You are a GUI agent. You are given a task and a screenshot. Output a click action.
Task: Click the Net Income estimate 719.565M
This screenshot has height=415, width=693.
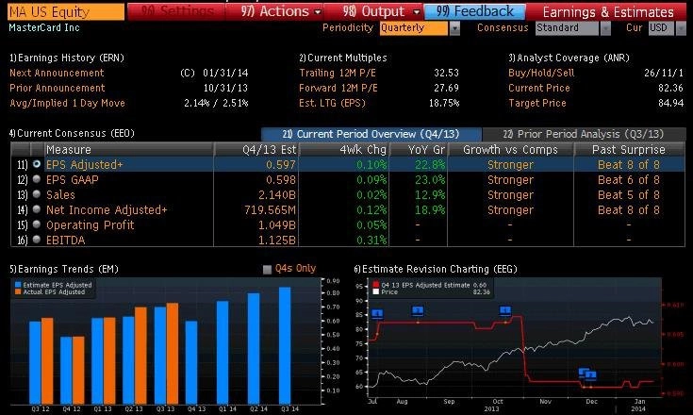click(270, 210)
